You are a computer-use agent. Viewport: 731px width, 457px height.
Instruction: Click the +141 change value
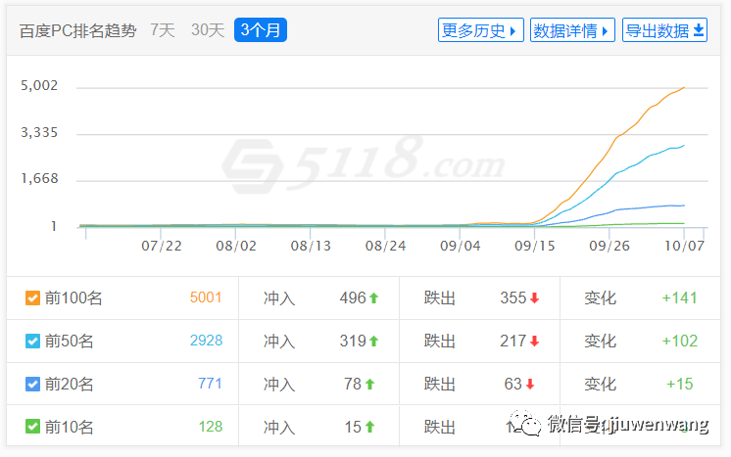pos(679,297)
